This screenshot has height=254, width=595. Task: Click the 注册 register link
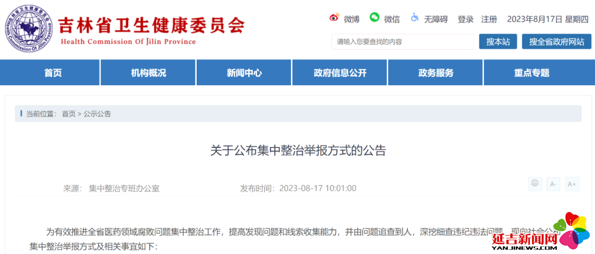tap(489, 19)
